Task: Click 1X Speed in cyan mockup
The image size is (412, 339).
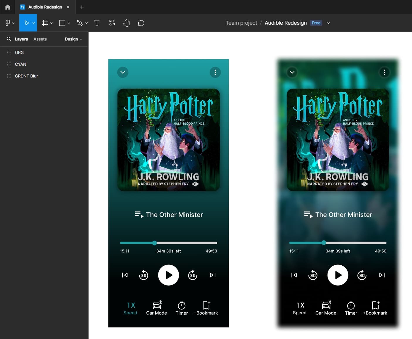Action: click(x=130, y=308)
